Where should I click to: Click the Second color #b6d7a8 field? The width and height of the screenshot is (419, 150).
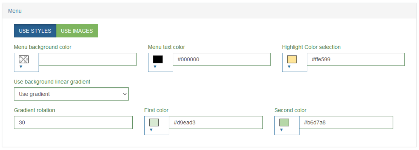[346, 123]
